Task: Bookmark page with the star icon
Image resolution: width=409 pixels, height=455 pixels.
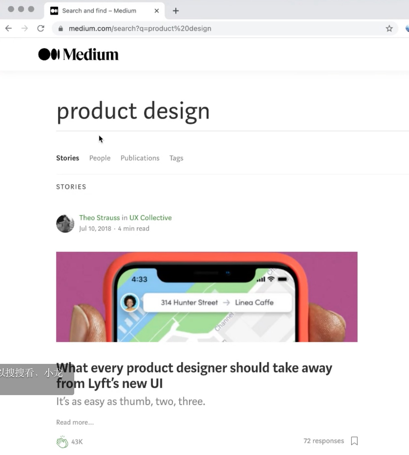Action: (x=389, y=28)
